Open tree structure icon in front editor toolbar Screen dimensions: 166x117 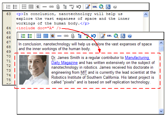[80, 36]
